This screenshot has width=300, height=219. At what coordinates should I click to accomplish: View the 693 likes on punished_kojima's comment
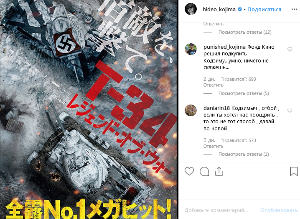[239, 79]
